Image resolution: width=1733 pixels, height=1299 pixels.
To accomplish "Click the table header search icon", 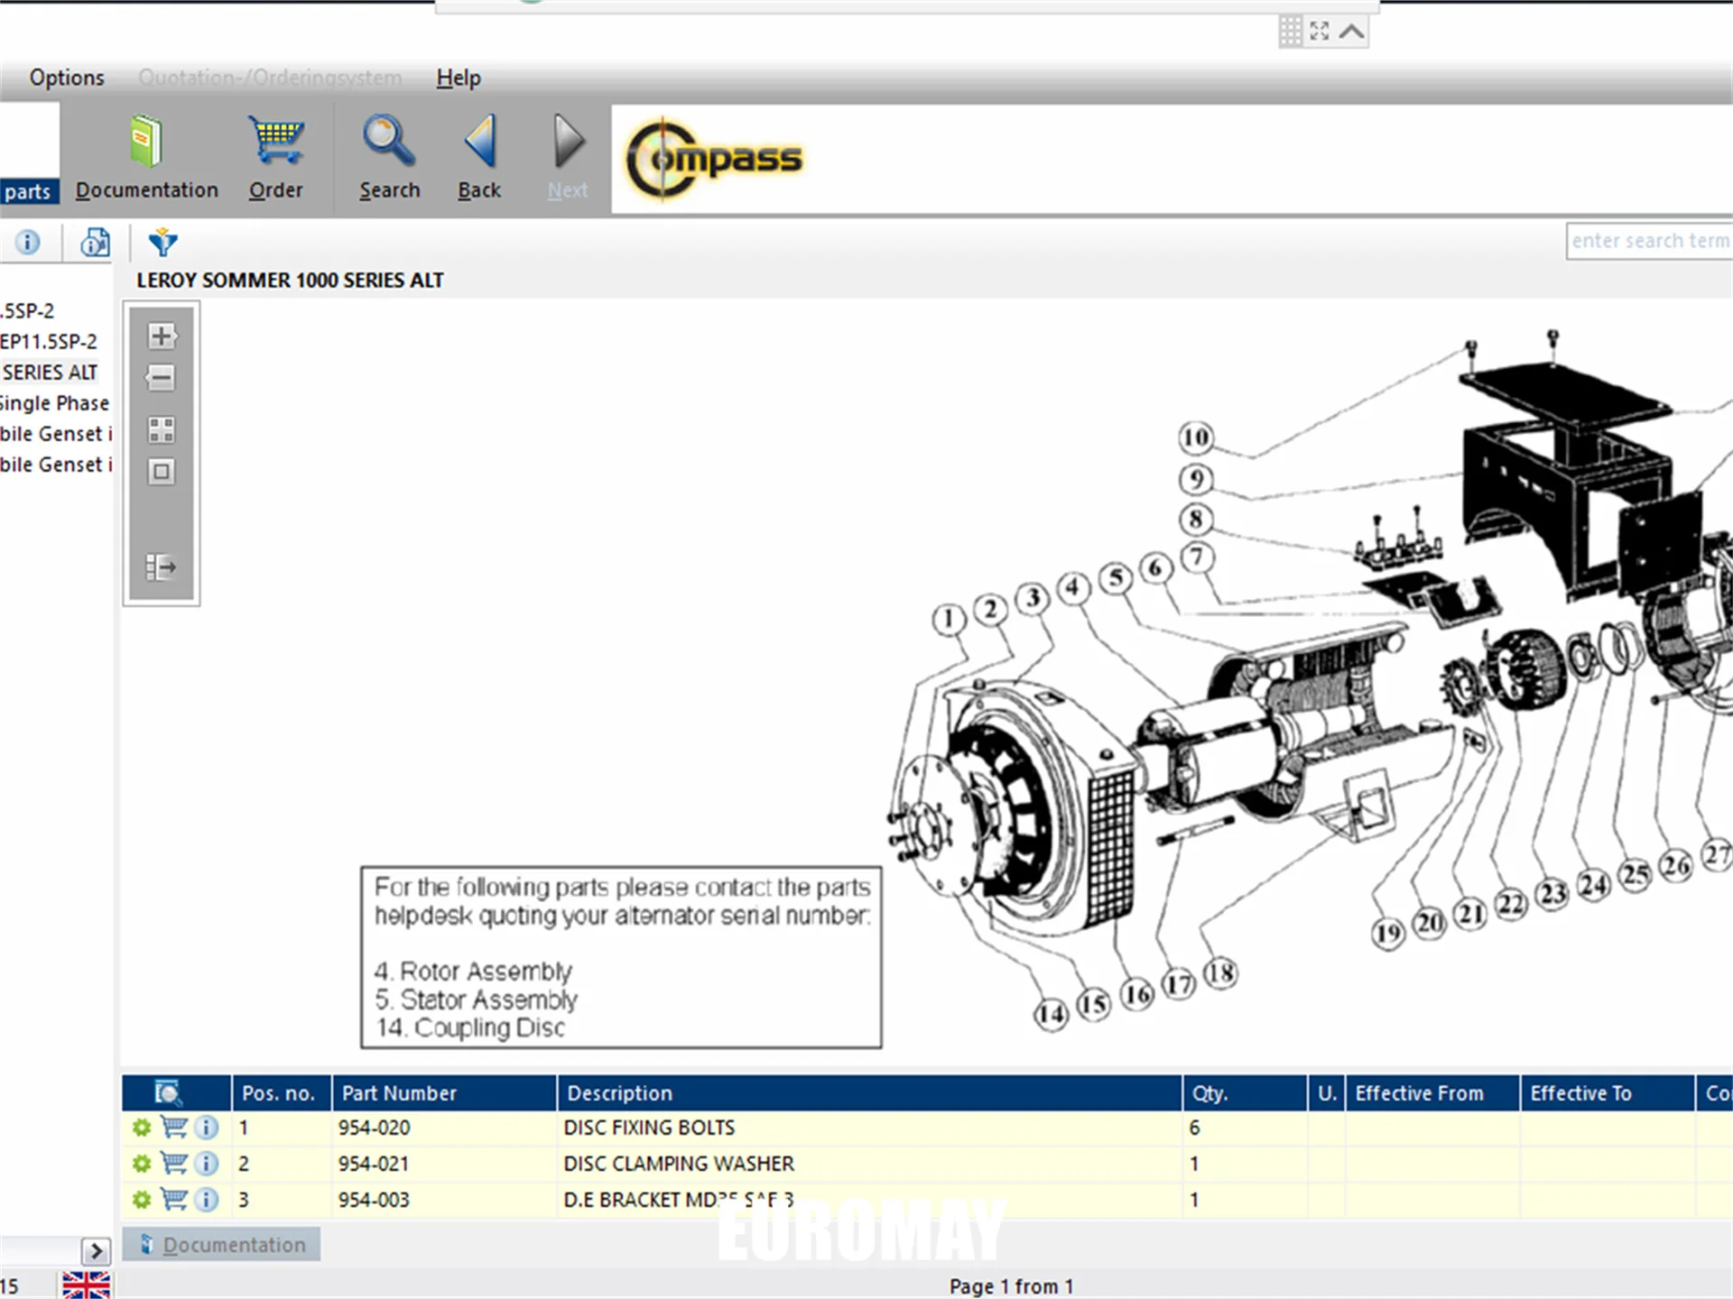I will 168,1092.
